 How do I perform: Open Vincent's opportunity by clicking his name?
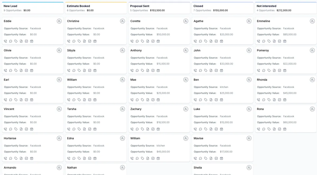tap(9, 109)
